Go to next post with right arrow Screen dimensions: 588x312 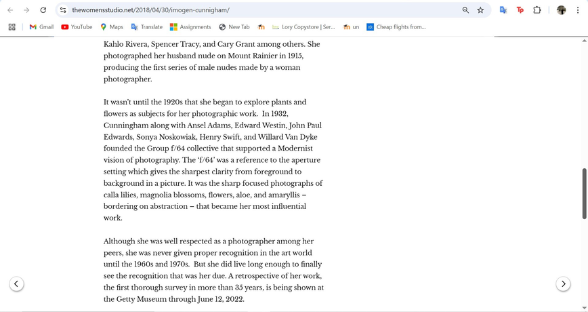point(563,284)
